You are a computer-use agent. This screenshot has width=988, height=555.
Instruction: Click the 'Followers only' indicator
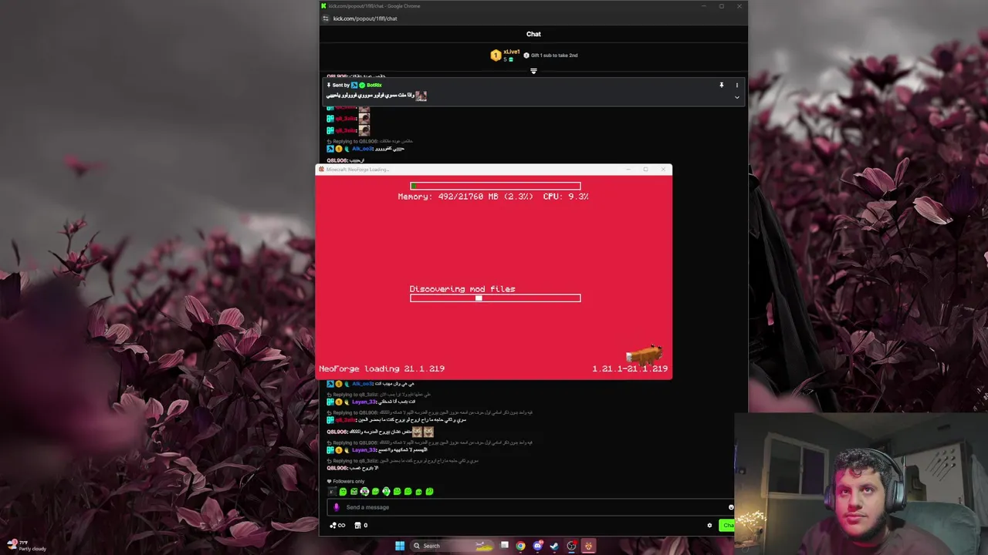pos(345,481)
